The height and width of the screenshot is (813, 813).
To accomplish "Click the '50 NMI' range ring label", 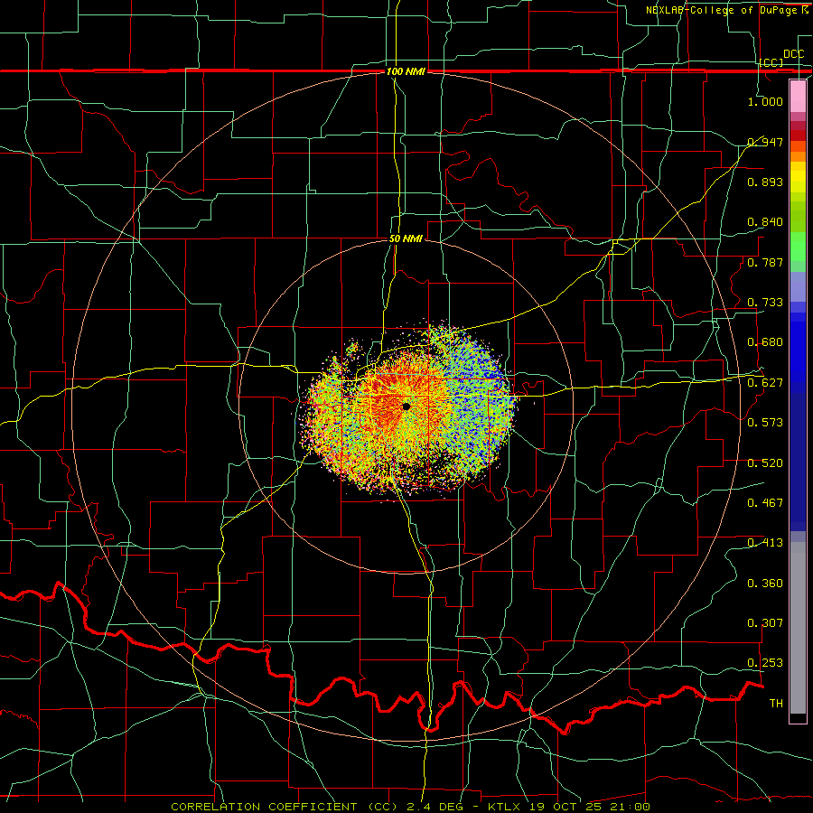I will (406, 239).
